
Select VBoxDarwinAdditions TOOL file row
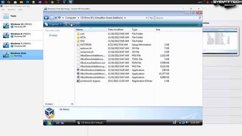(123, 59)
